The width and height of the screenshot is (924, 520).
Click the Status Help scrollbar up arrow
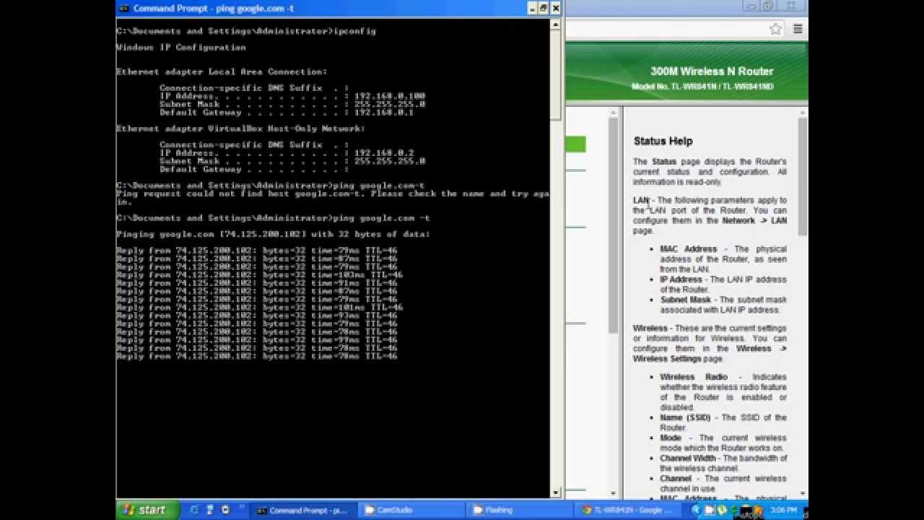point(803,112)
